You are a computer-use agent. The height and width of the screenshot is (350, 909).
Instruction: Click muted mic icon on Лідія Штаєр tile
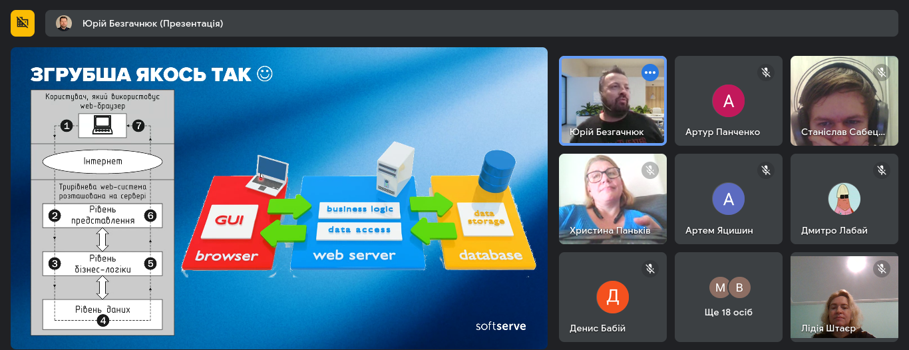coord(882,269)
